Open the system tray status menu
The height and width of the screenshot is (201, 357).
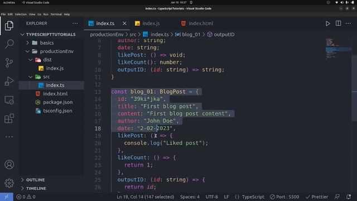345,2
